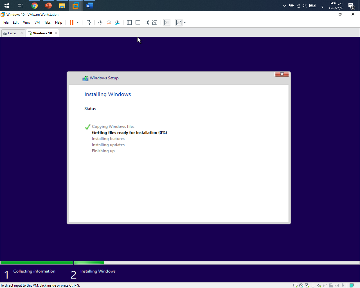
Task: Switch to PowerPoint on the taskbar
Action: [48, 6]
